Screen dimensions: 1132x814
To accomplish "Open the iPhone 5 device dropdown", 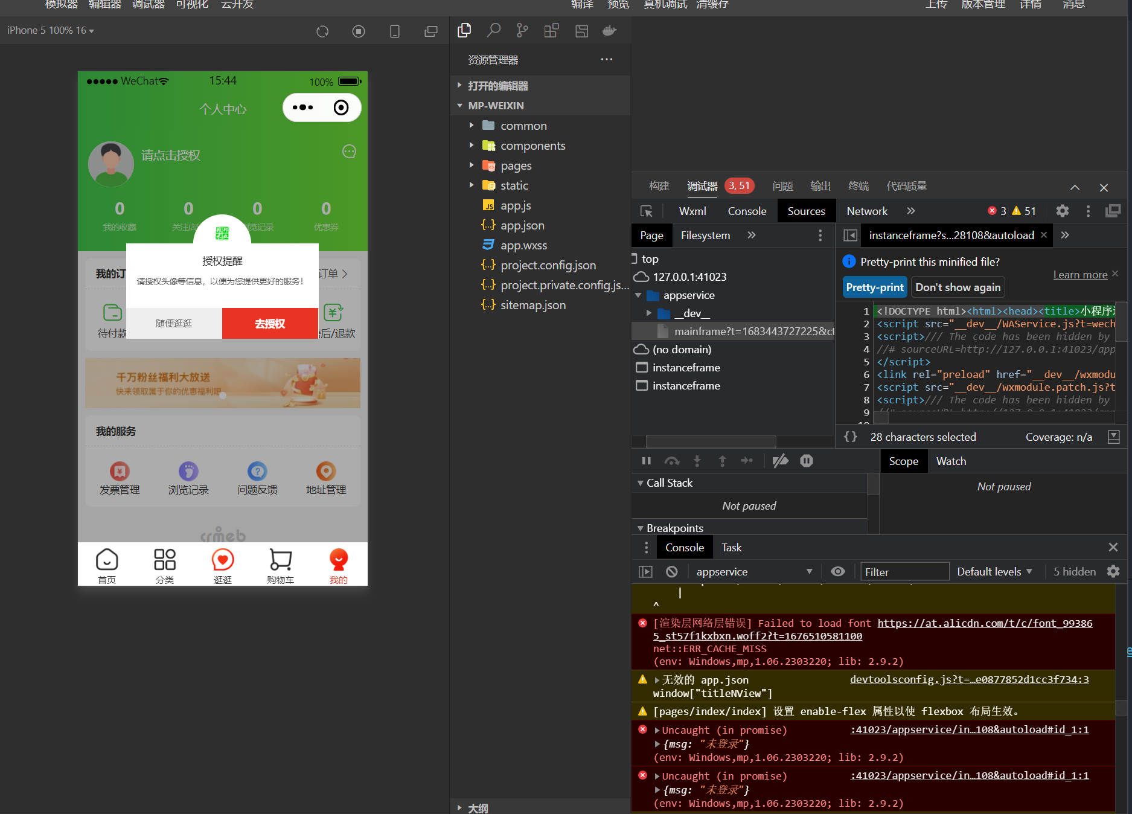I will 50,30.
